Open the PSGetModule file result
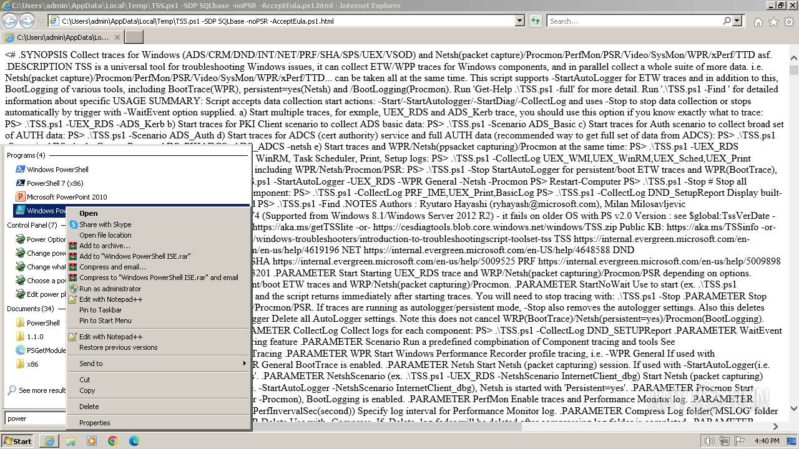This screenshot has height=449, width=799. tap(41, 350)
